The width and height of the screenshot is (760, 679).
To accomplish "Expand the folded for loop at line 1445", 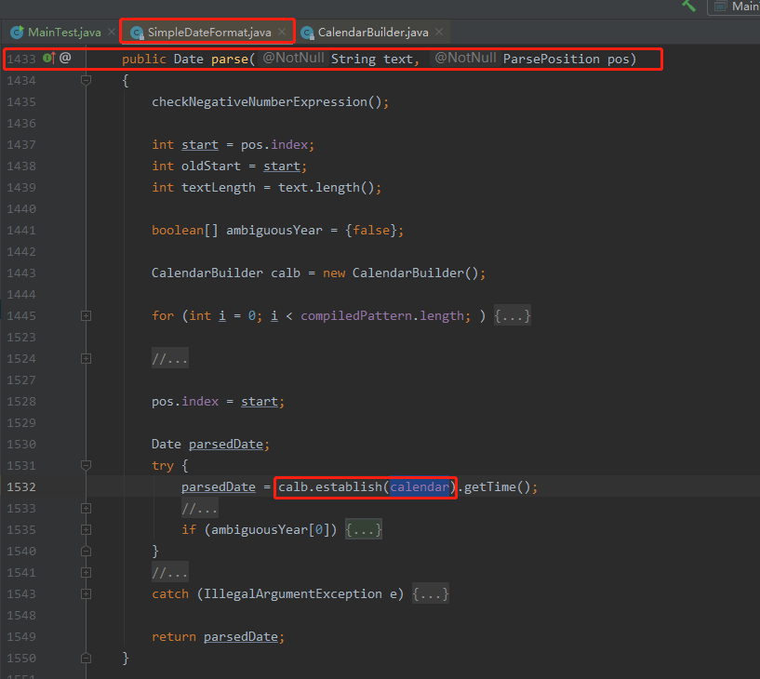I will pyautogui.click(x=86, y=316).
